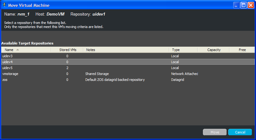The width and height of the screenshot is (256, 140).
Task: Click the Notes column header
Action: (x=91, y=50)
